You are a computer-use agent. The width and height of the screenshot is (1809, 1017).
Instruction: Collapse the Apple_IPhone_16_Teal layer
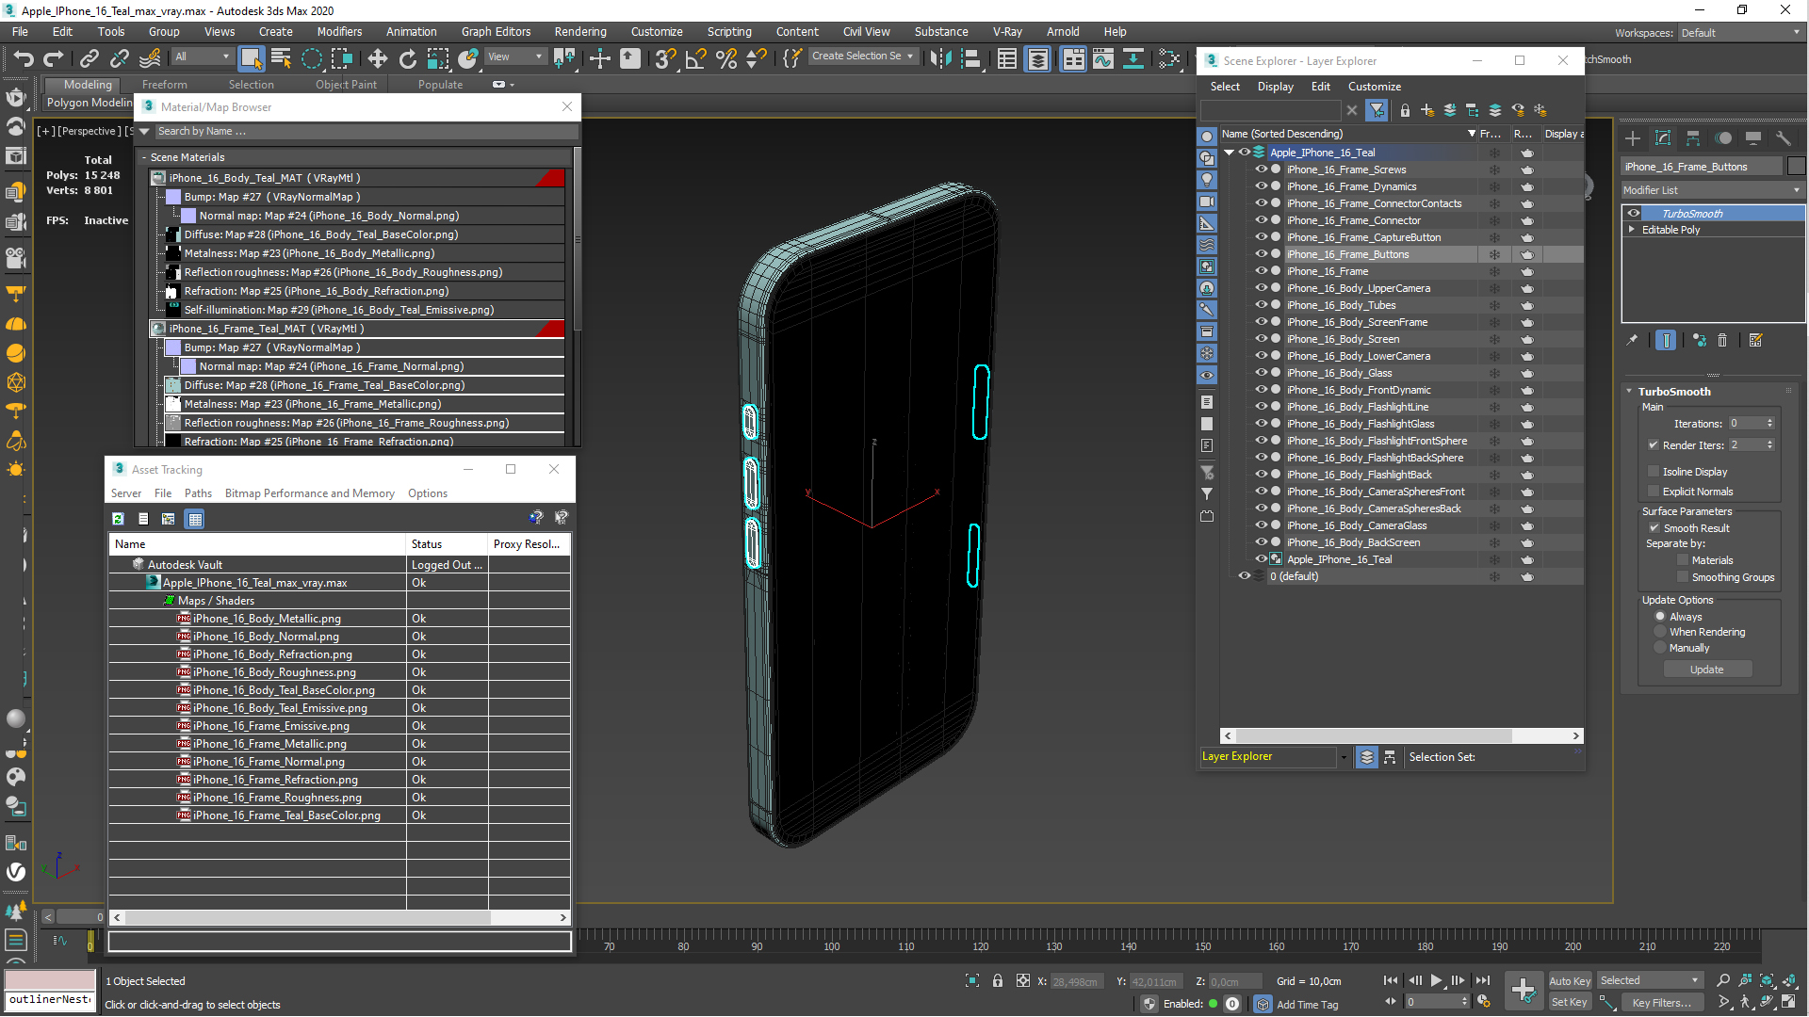[x=1230, y=153]
